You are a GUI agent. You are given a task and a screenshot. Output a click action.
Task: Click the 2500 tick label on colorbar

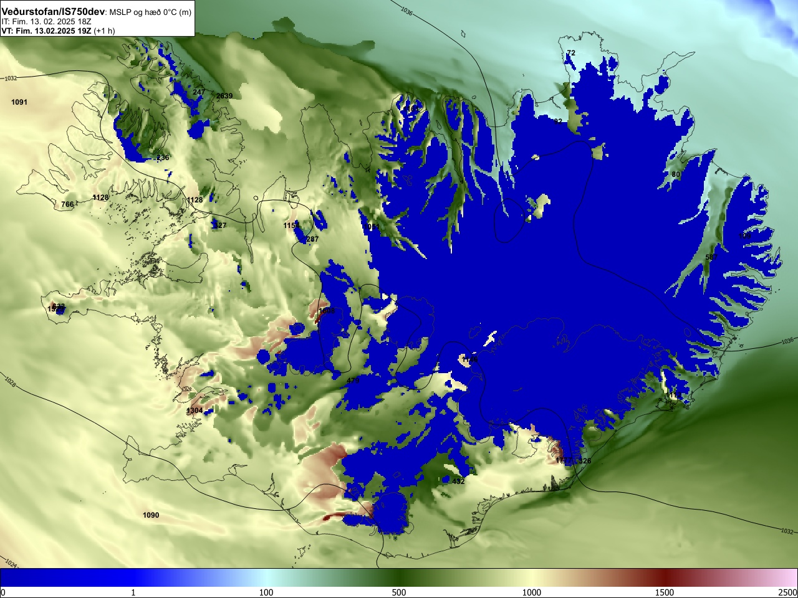[788, 592]
